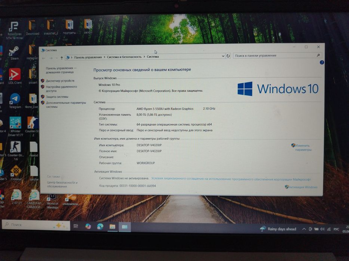Open File Explorer from the taskbar
The image size is (349, 261).
pyautogui.click(x=112, y=227)
